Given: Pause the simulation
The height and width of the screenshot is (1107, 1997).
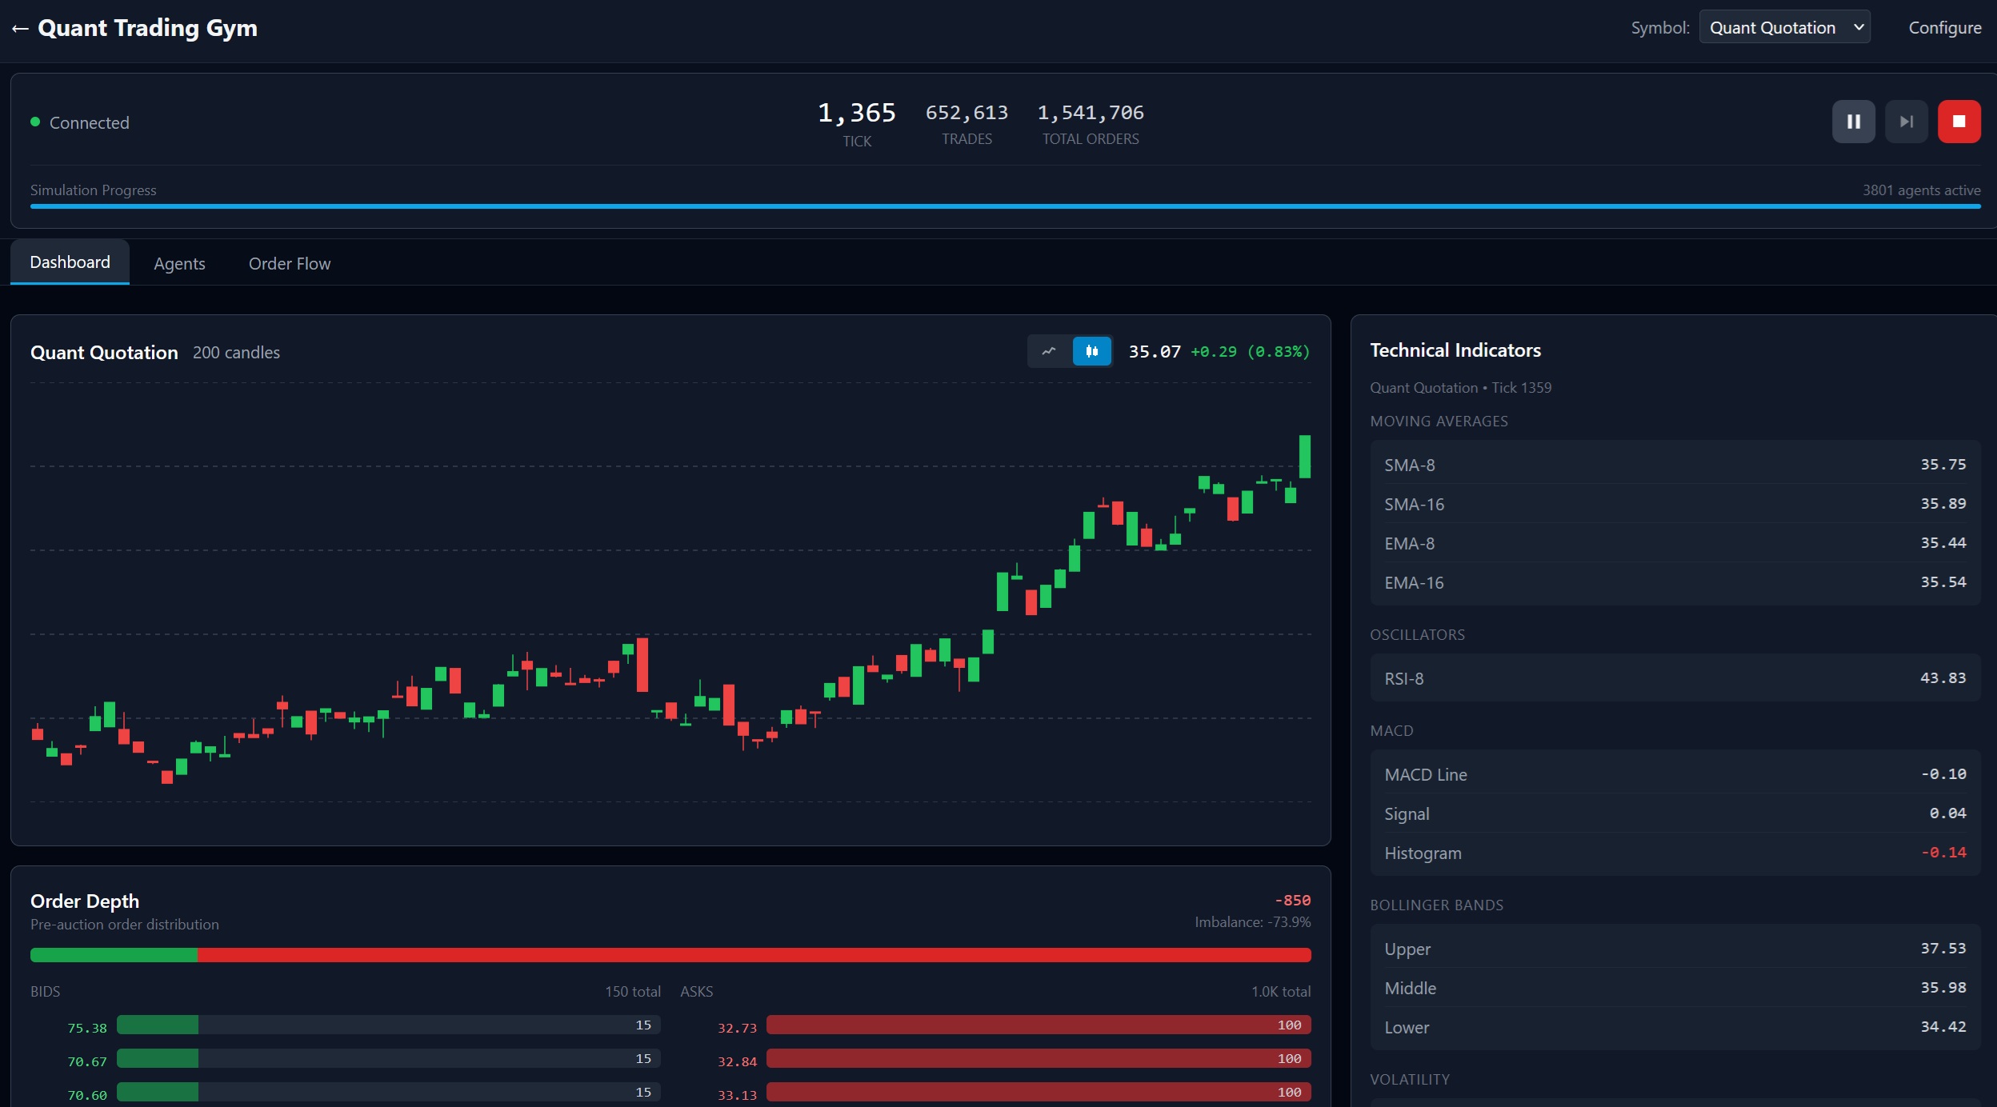Looking at the screenshot, I should [1853, 122].
